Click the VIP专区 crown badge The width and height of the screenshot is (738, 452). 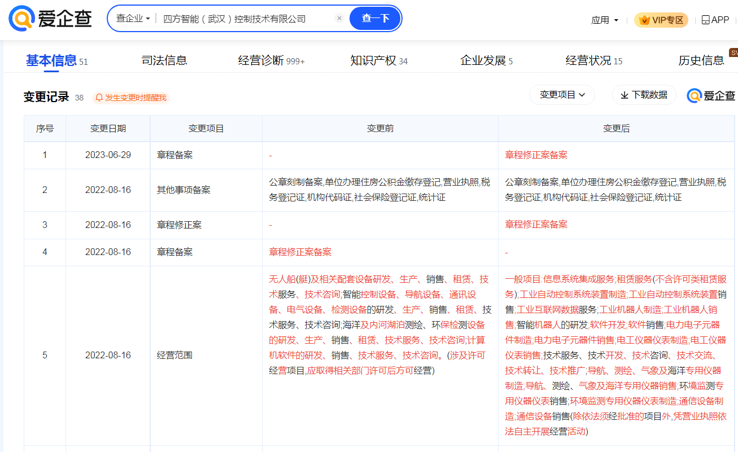point(661,20)
